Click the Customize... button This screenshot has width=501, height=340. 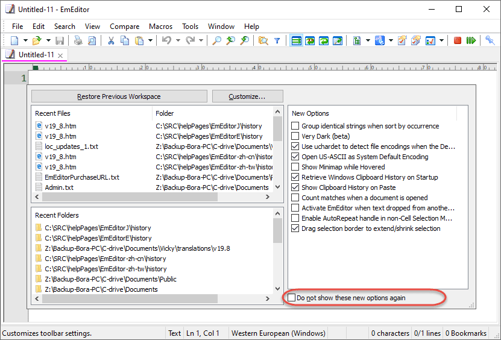(247, 96)
